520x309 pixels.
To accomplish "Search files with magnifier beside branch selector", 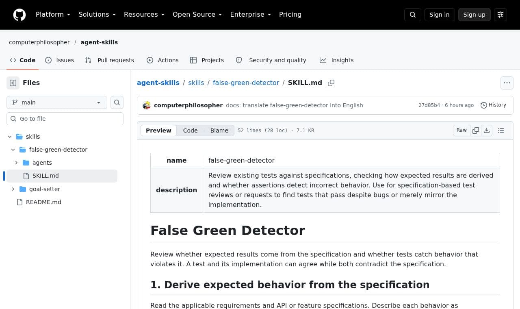I will pos(117,102).
